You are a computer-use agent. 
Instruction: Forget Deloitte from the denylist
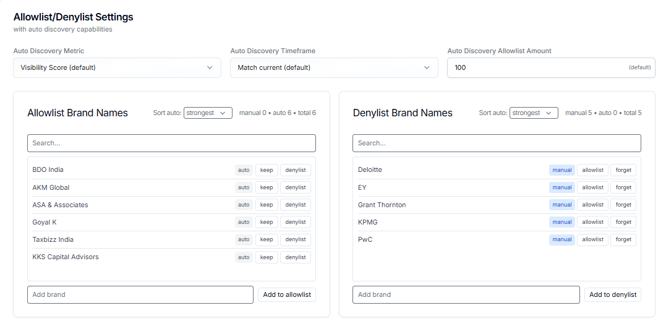(x=623, y=170)
